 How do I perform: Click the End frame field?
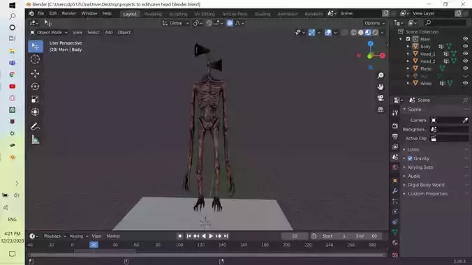pyautogui.click(x=367, y=236)
